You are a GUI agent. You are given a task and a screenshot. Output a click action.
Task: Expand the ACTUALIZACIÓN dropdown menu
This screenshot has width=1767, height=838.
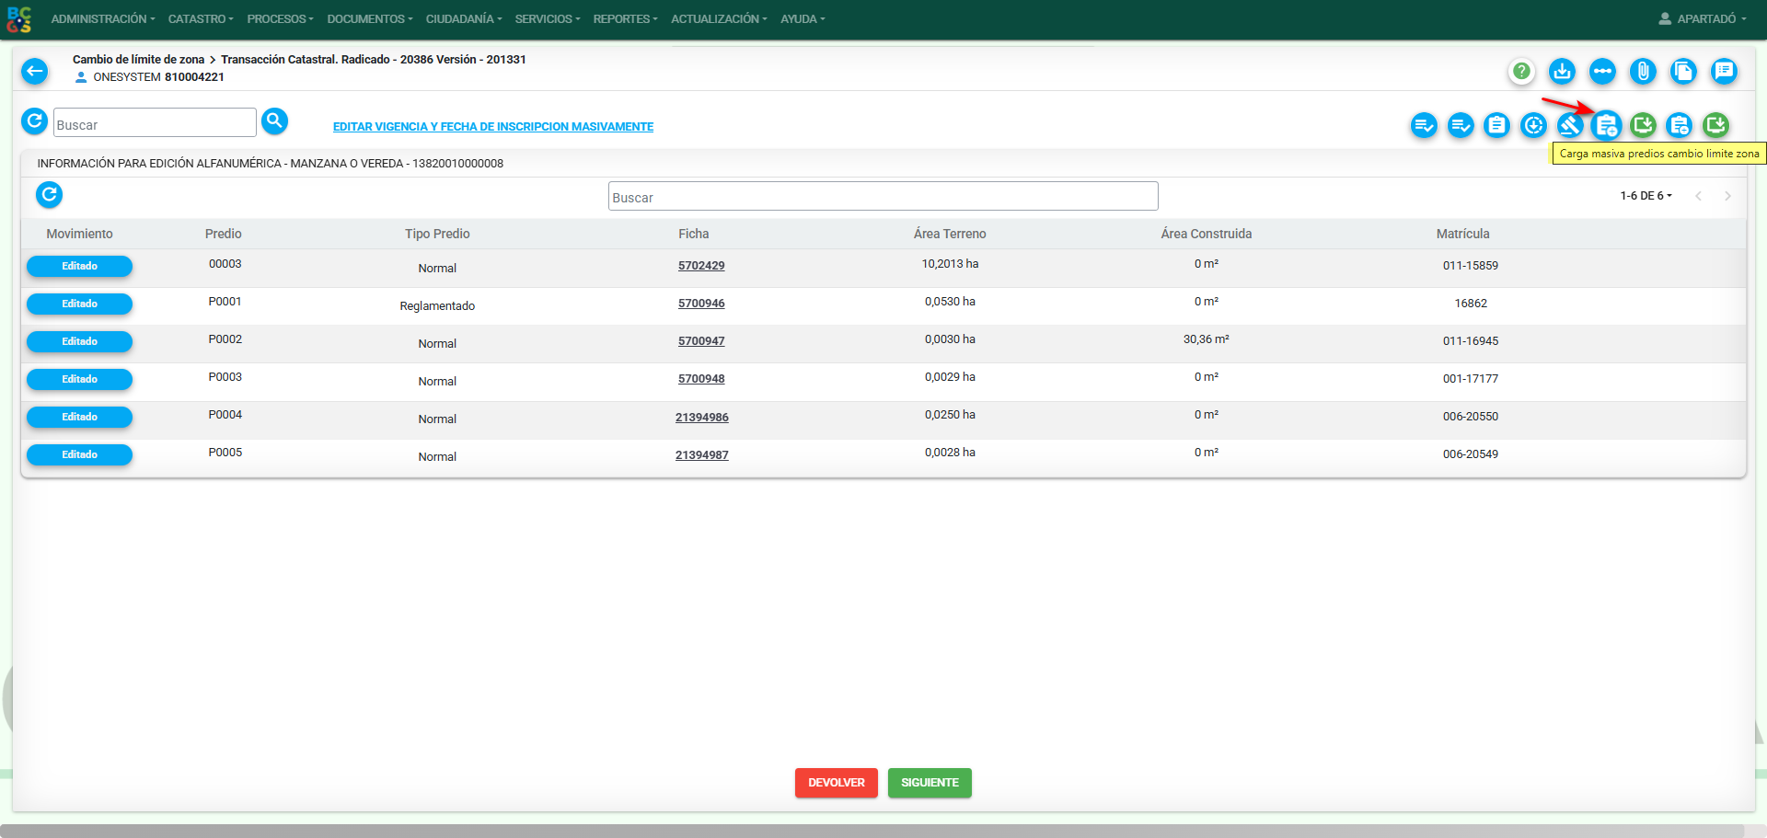click(x=719, y=19)
